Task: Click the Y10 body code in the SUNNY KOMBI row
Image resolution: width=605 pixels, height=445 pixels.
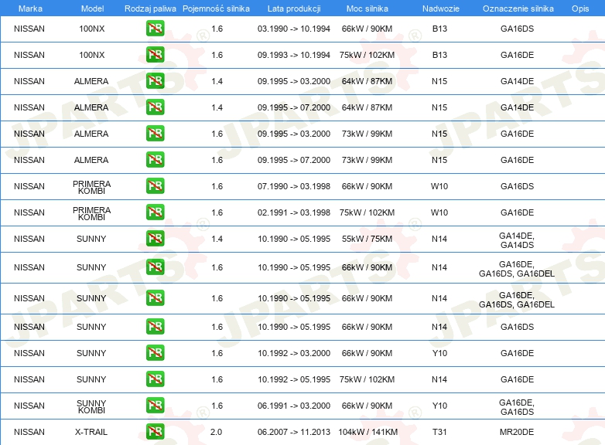Action: click(439, 406)
